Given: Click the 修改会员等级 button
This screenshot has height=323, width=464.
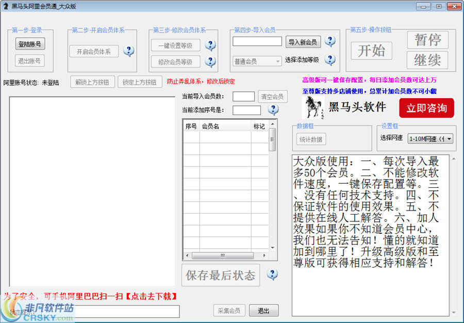Looking at the screenshot, I should coord(175,62).
